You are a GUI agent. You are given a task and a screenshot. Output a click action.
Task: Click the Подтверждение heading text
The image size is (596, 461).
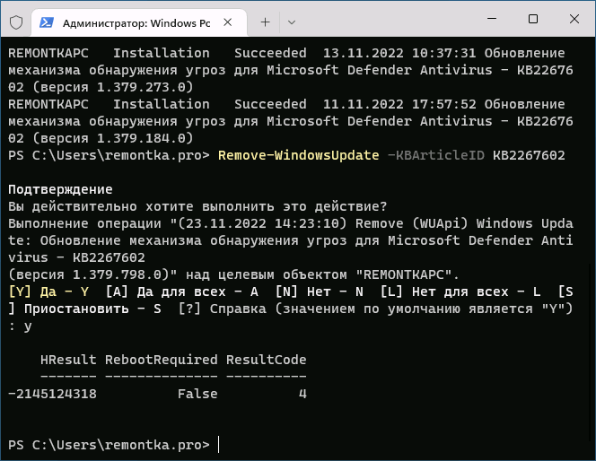60,189
